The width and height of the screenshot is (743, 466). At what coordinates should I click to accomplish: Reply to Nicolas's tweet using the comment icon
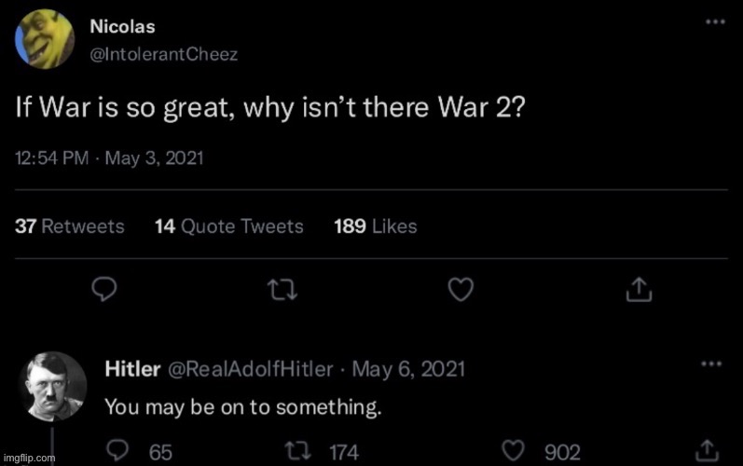pyautogui.click(x=105, y=292)
